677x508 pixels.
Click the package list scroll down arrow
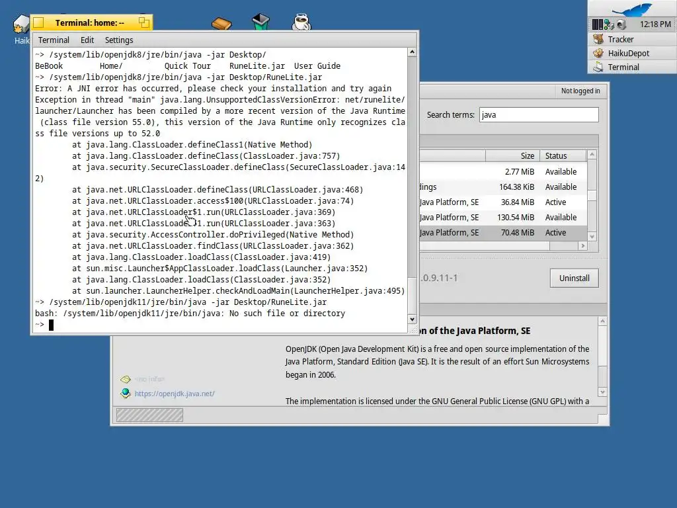coord(592,236)
